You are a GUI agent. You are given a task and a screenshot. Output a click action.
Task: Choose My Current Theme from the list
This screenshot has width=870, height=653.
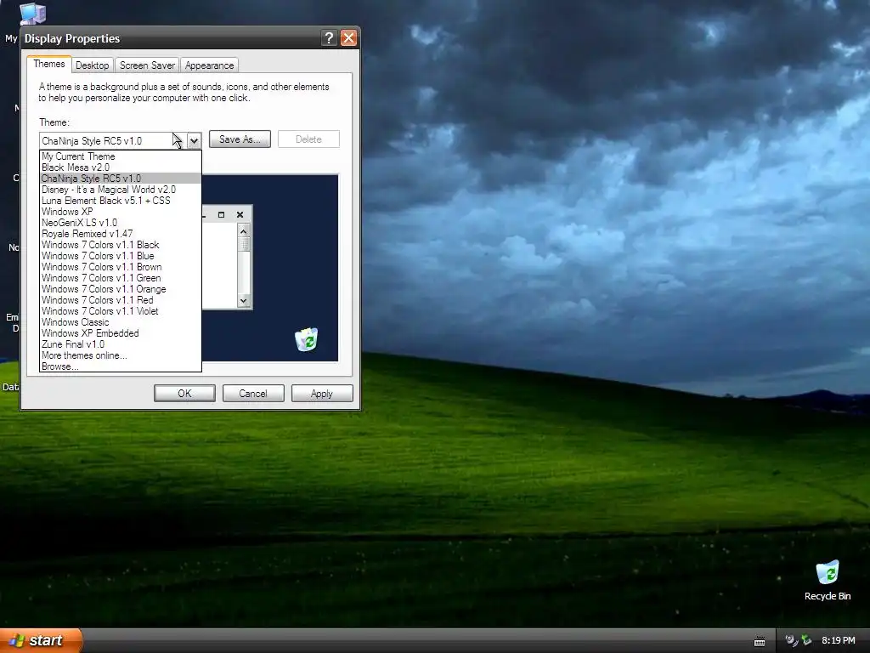[121, 156]
